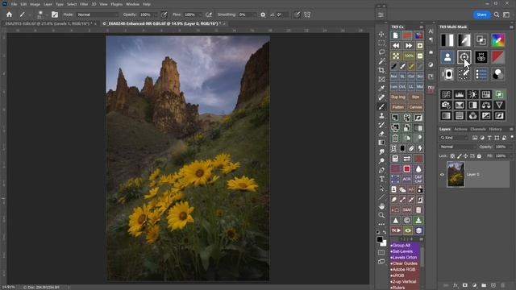This screenshot has height=290, width=516.
Task: Click the brightness sun adjustment icon
Action: 472,95
